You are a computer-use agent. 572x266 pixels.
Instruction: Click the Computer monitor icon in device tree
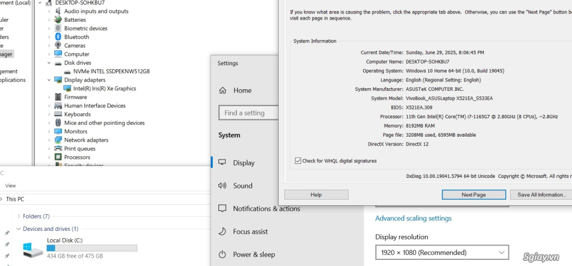pyautogui.click(x=58, y=54)
